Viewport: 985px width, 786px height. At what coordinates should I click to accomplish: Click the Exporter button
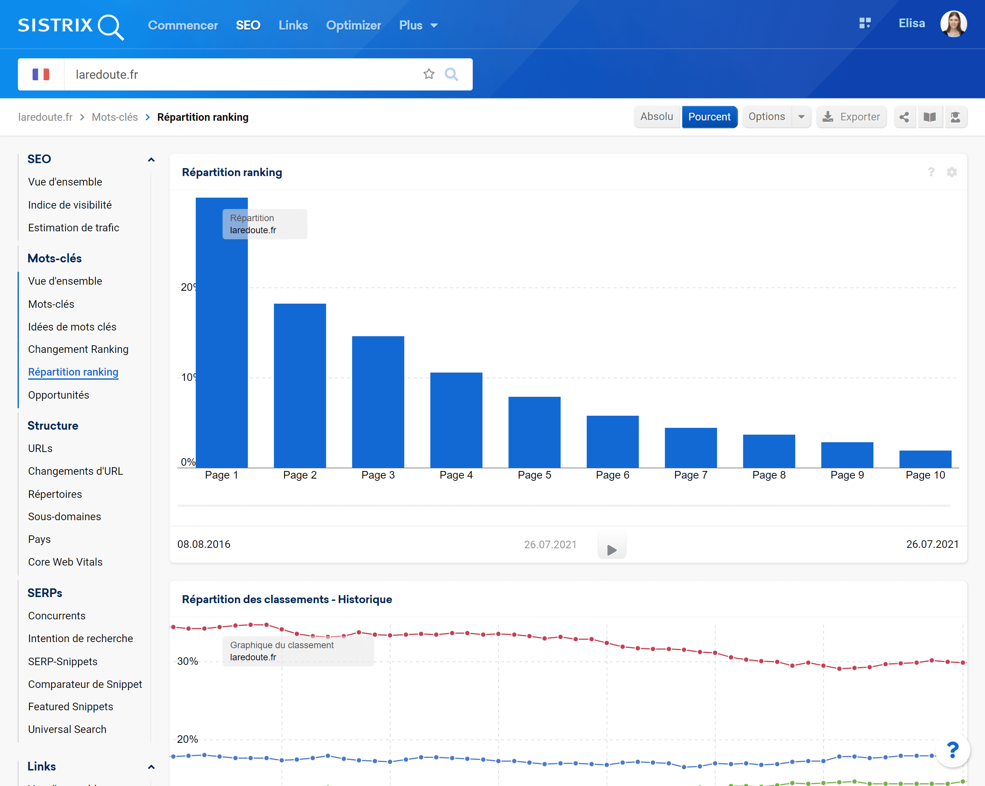851,117
